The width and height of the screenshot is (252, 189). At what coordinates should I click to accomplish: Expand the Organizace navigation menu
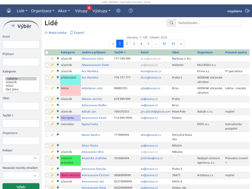(x=43, y=11)
